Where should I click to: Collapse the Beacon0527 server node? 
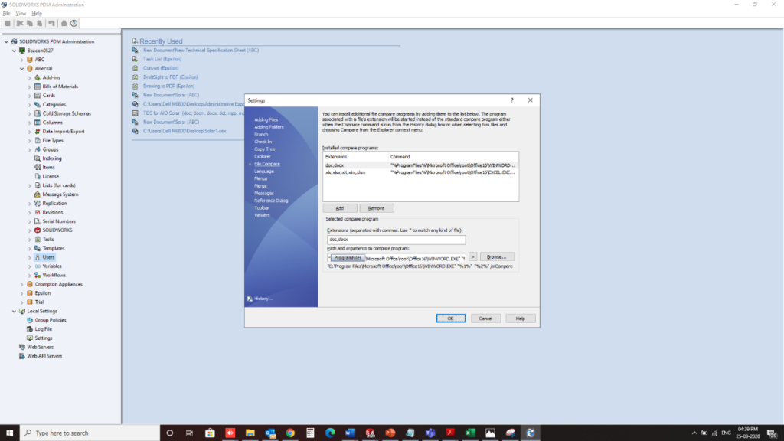pos(14,51)
